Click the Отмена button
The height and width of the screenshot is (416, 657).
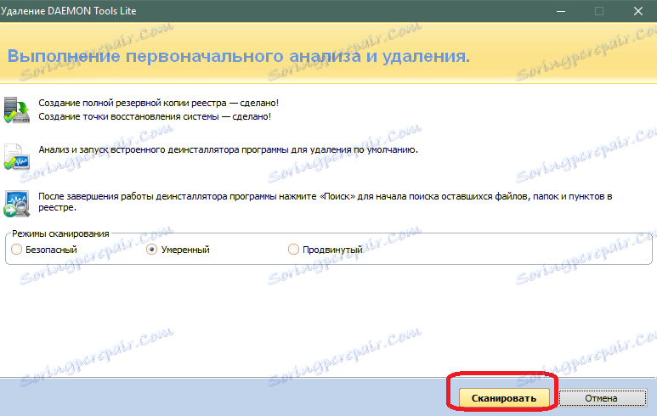coord(603,398)
